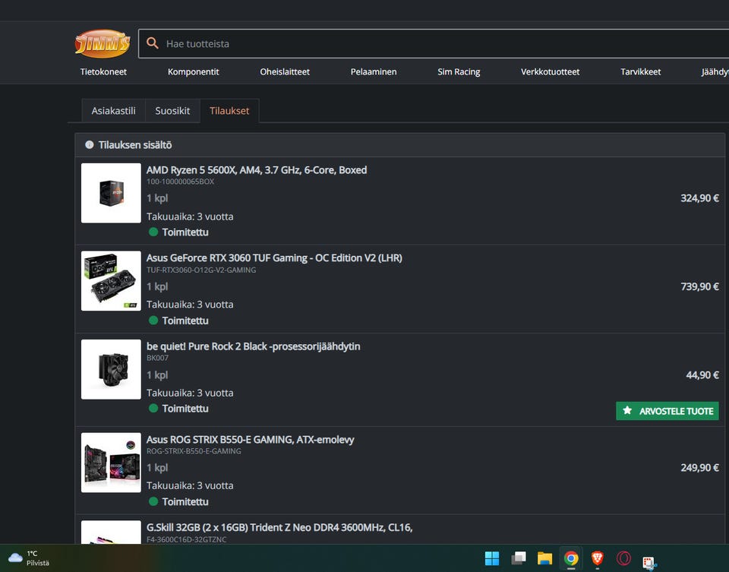
Task: Select the Tilaukset tab
Action: 229,111
